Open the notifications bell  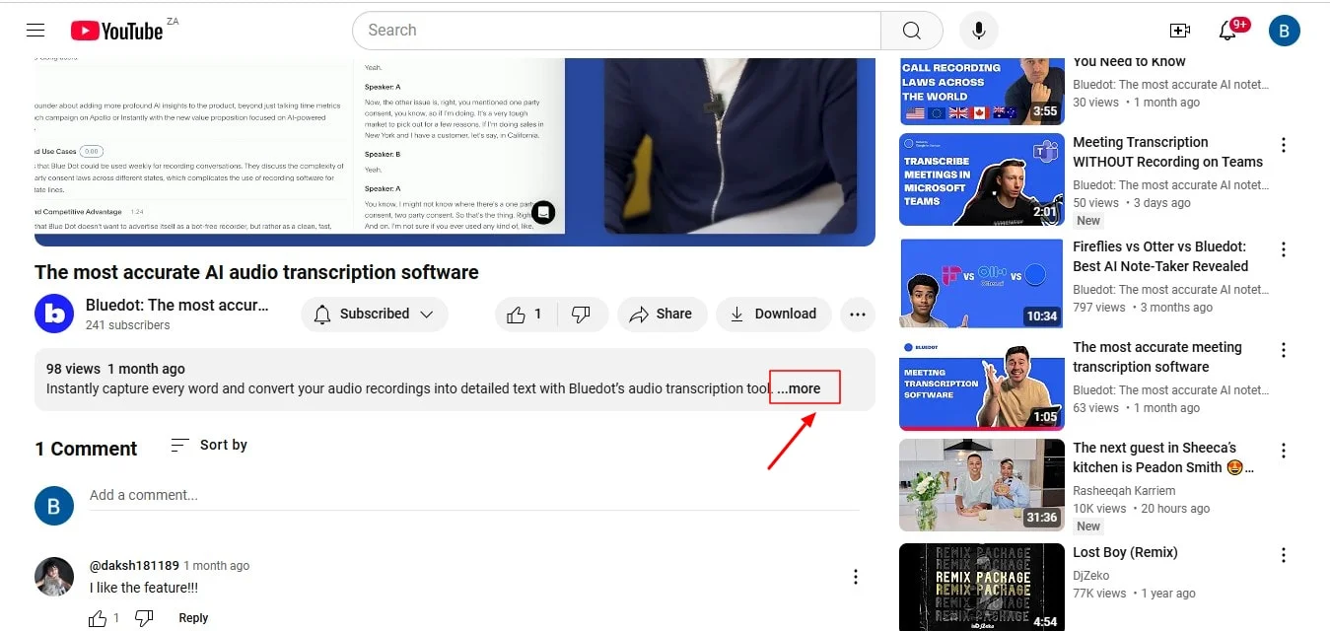pos(1227,31)
